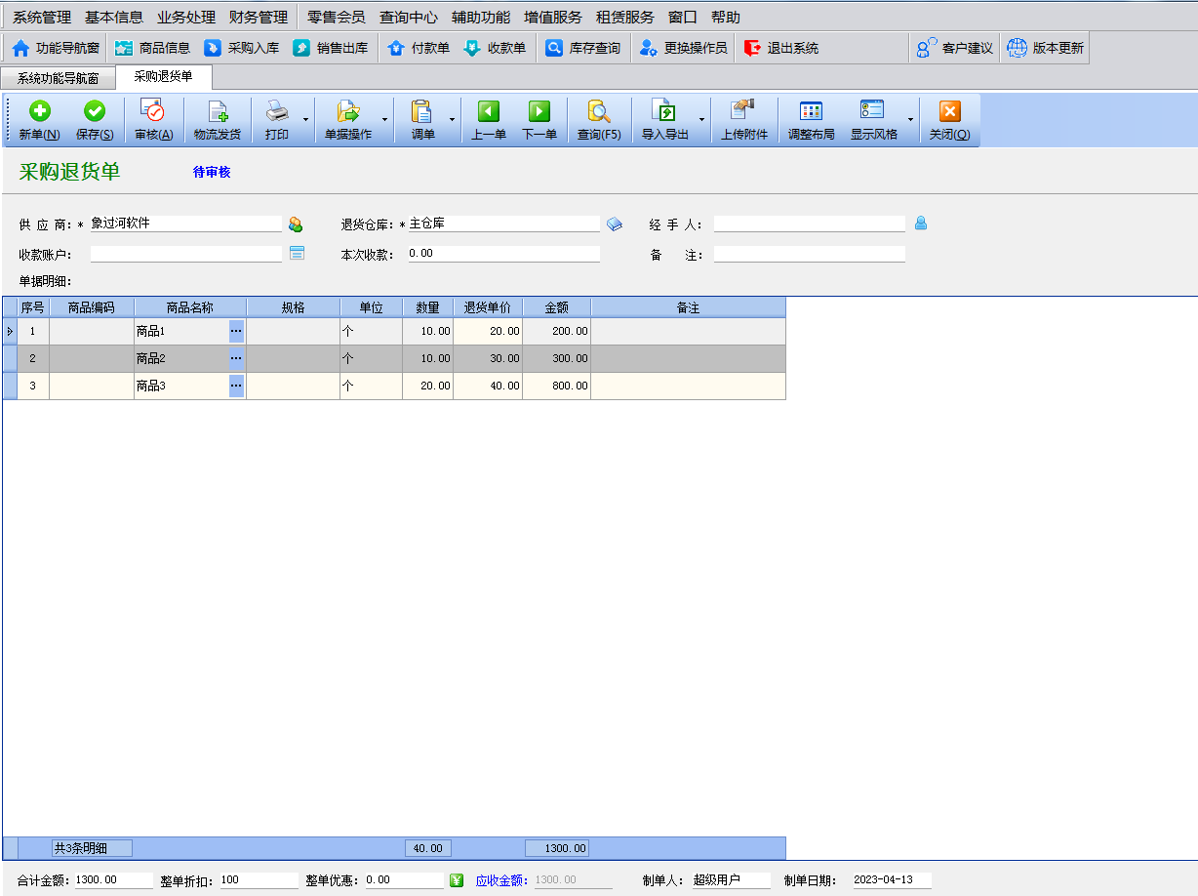This screenshot has height=896, width=1198.
Task: Open product picker for 商品1 row
Action: click(x=236, y=331)
